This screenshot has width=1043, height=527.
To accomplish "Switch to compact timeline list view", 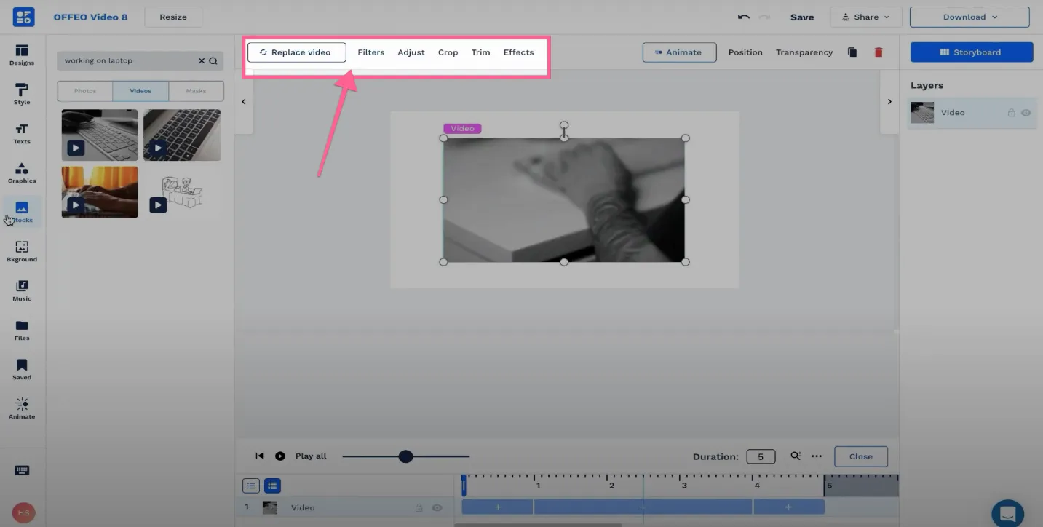I will pyautogui.click(x=251, y=486).
